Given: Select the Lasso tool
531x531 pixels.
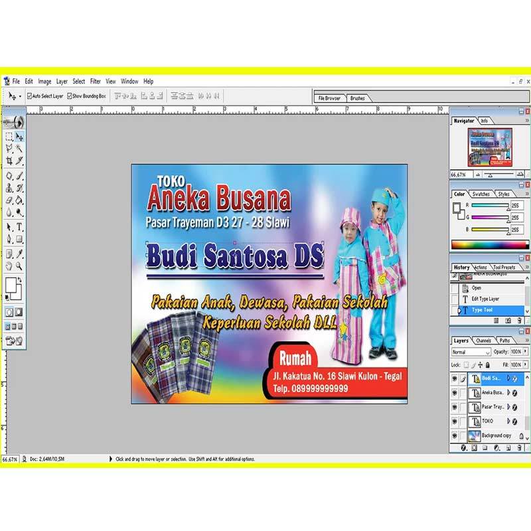Looking at the screenshot, I should pyautogui.click(x=9, y=148).
